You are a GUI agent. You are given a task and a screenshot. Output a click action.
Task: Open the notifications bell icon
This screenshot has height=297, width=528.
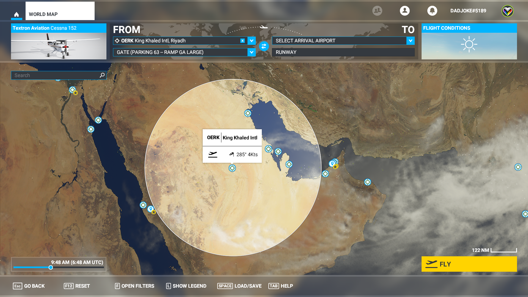pyautogui.click(x=432, y=11)
